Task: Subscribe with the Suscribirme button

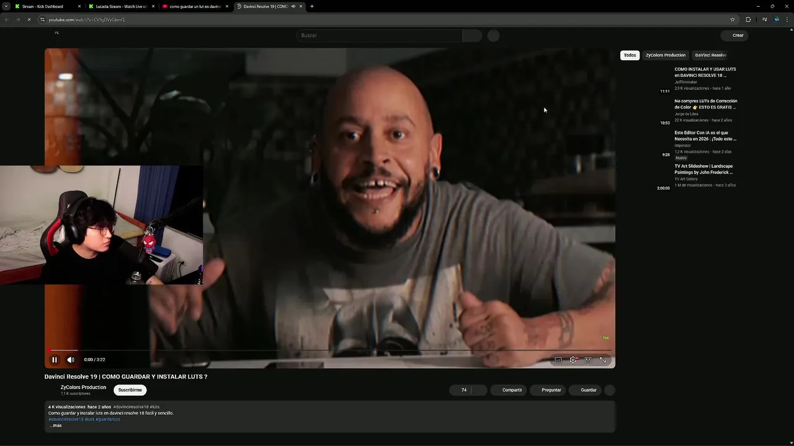Action: [x=130, y=390]
